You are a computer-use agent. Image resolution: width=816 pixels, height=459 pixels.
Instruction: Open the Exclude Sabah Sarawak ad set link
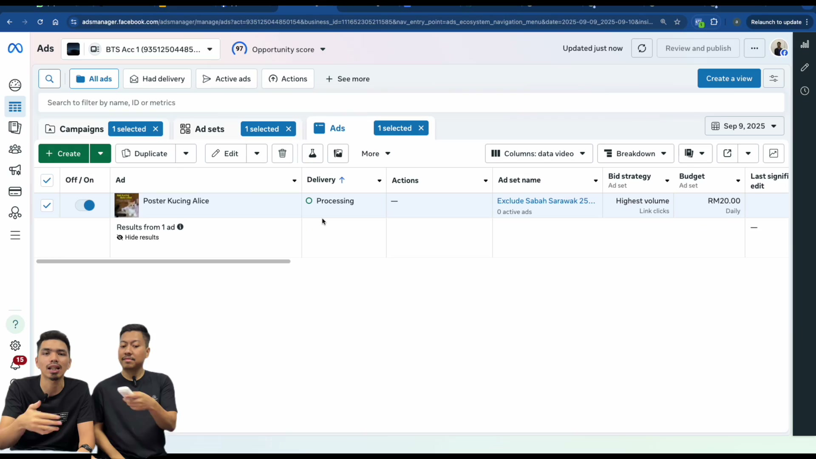546,201
